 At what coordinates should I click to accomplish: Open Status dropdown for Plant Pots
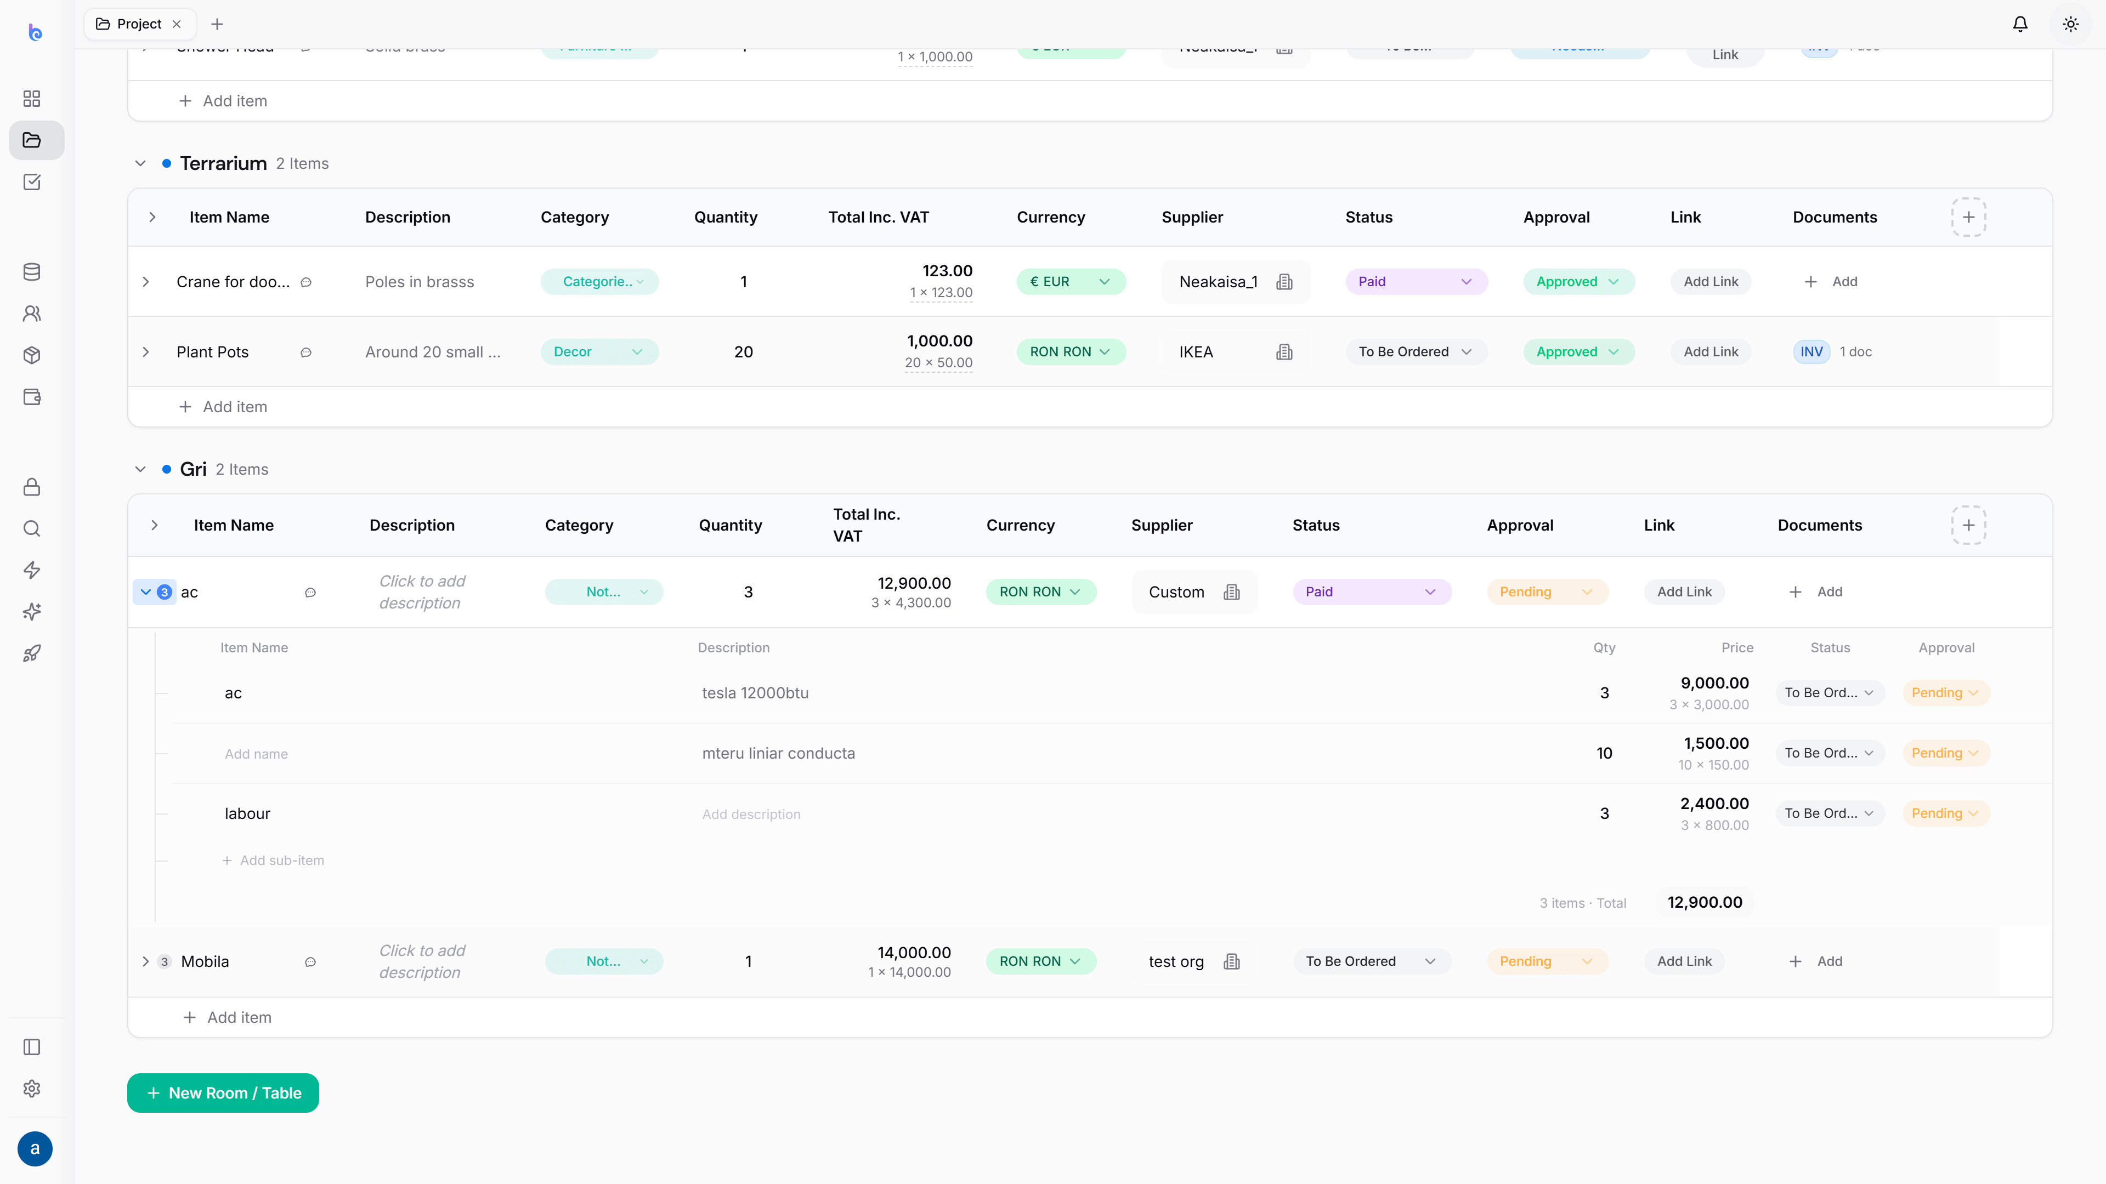1415,352
